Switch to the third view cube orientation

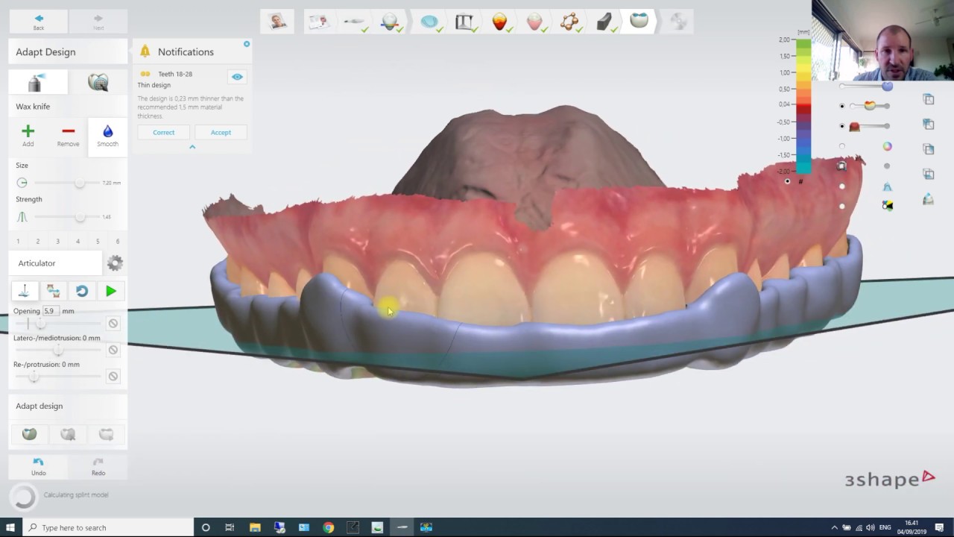point(928,149)
